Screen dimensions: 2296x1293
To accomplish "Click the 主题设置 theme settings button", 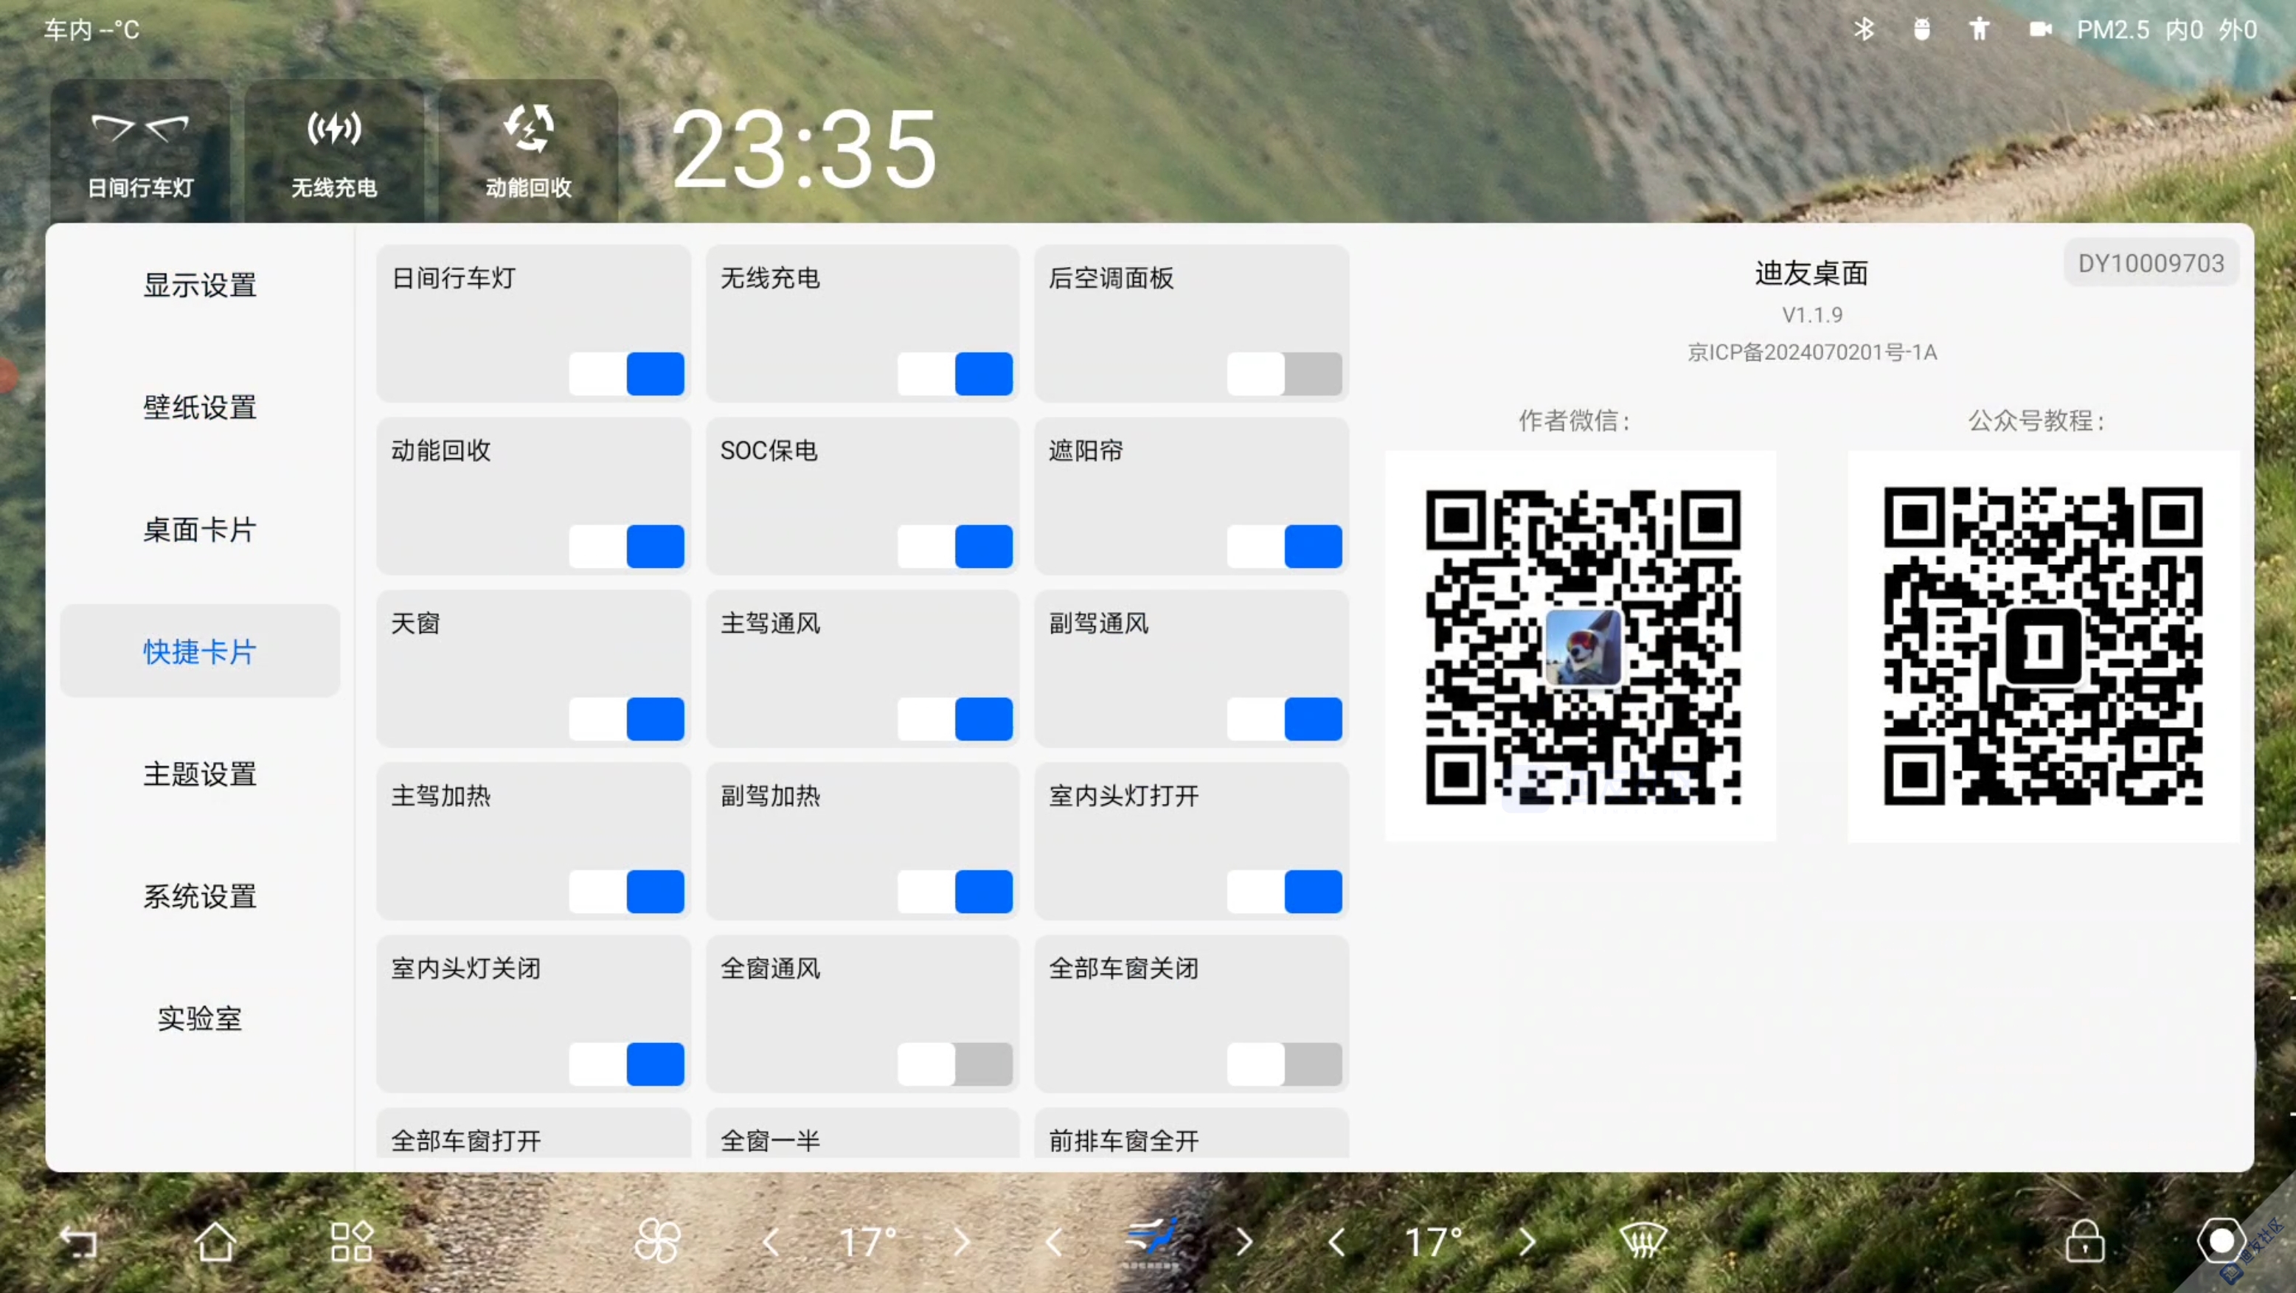I will (202, 773).
